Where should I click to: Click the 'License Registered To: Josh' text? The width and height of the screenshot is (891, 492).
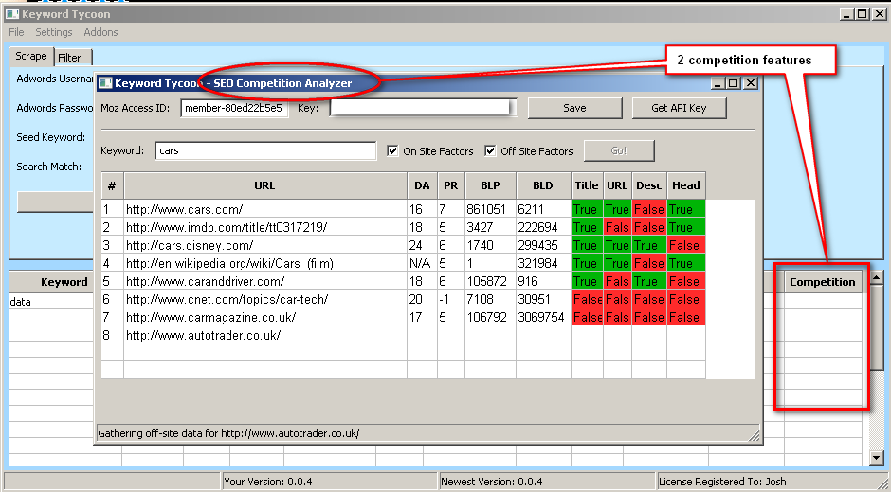(x=722, y=482)
